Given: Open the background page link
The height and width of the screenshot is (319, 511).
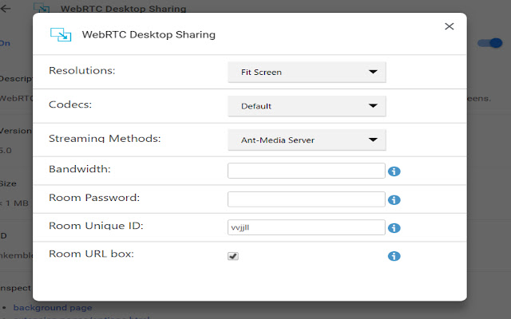Looking at the screenshot, I should tap(53, 307).
